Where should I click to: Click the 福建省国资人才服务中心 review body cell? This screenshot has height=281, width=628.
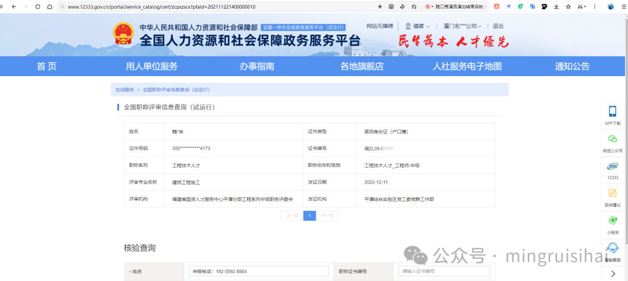(x=233, y=199)
